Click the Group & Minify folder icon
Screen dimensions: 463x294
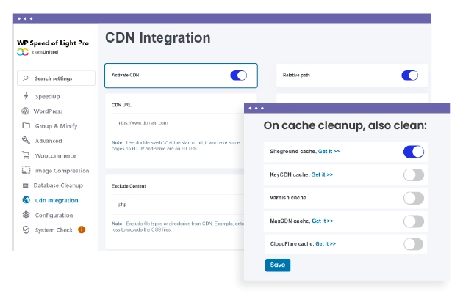point(26,125)
